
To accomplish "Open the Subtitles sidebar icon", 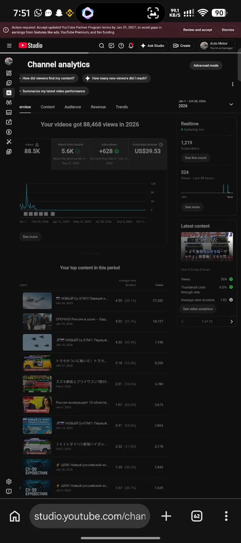I will coord(9,112).
